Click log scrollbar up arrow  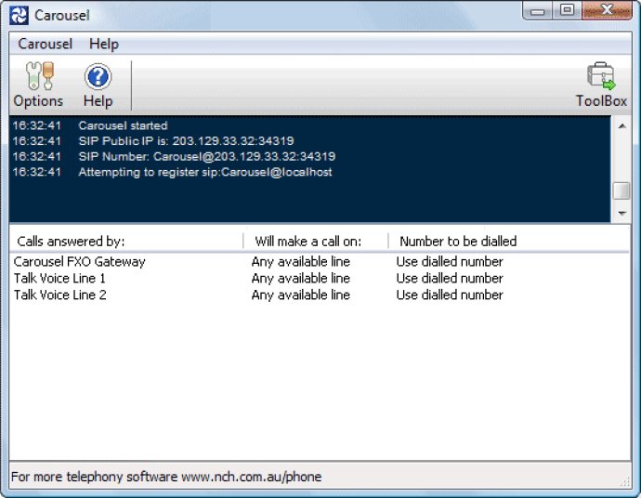click(621, 126)
